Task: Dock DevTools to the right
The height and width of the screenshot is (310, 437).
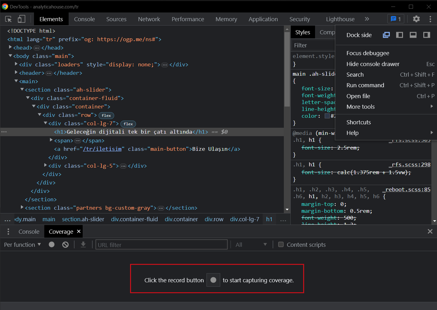Action: (426, 35)
